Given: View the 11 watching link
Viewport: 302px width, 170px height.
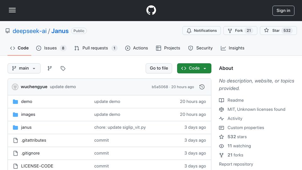Looking at the screenshot, I should tap(239, 146).
